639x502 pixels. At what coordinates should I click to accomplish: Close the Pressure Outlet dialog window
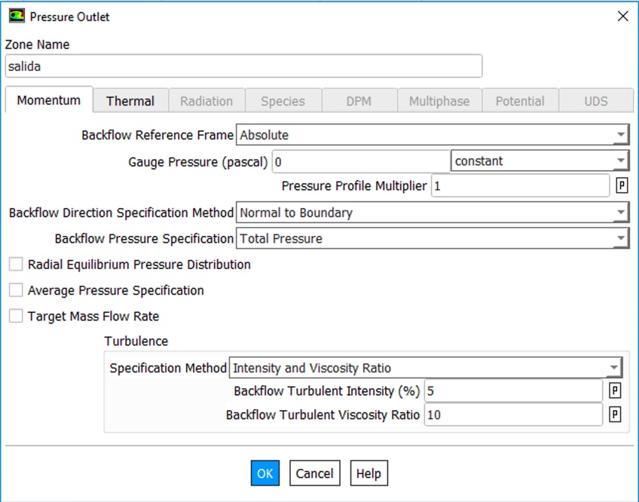(622, 17)
